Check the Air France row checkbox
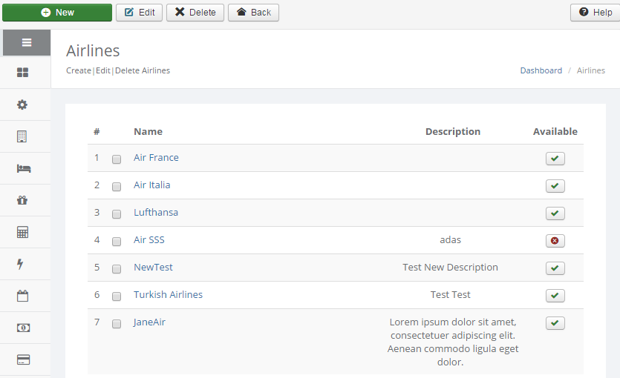Viewport: 620px width, 378px height. (x=117, y=159)
